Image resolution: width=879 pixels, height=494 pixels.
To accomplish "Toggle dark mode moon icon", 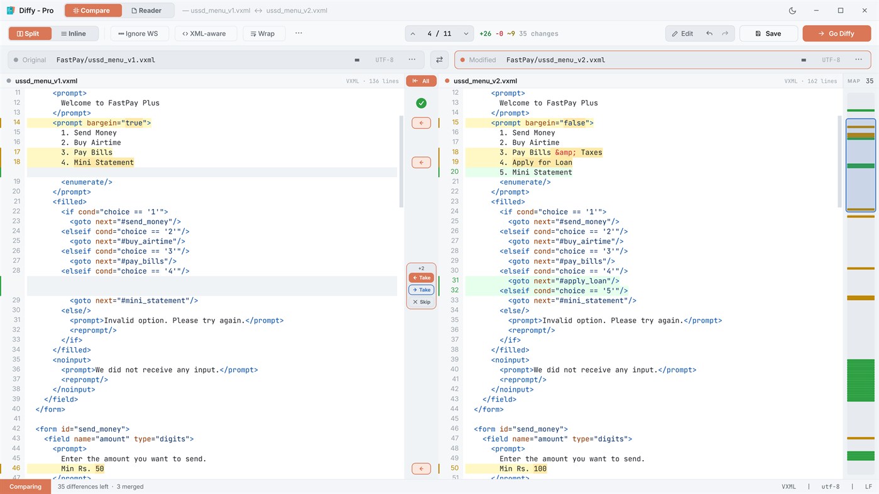I will coord(792,11).
